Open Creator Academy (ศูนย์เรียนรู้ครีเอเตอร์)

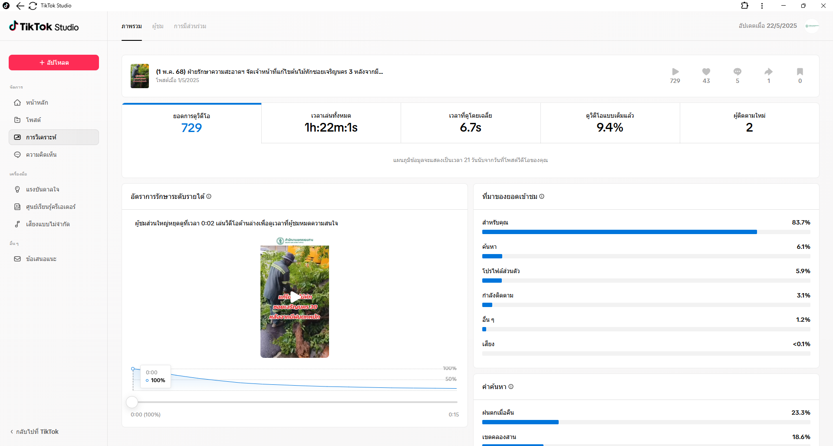(54, 207)
